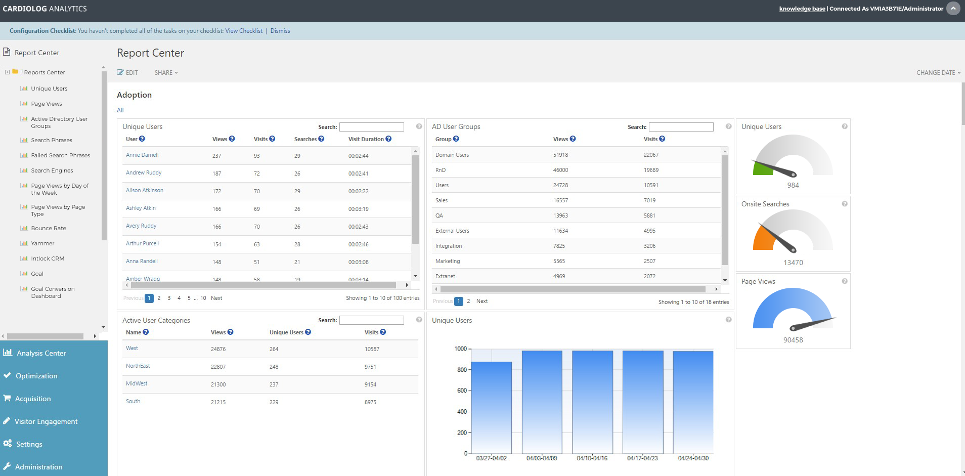
Task: Click the help icon beside Searches column
Action: coord(321,139)
